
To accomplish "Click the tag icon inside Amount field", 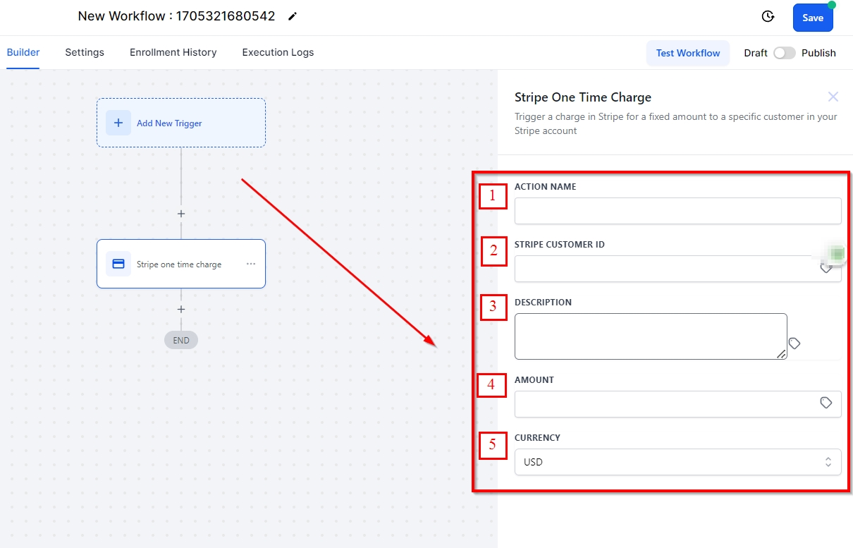I will (x=826, y=403).
